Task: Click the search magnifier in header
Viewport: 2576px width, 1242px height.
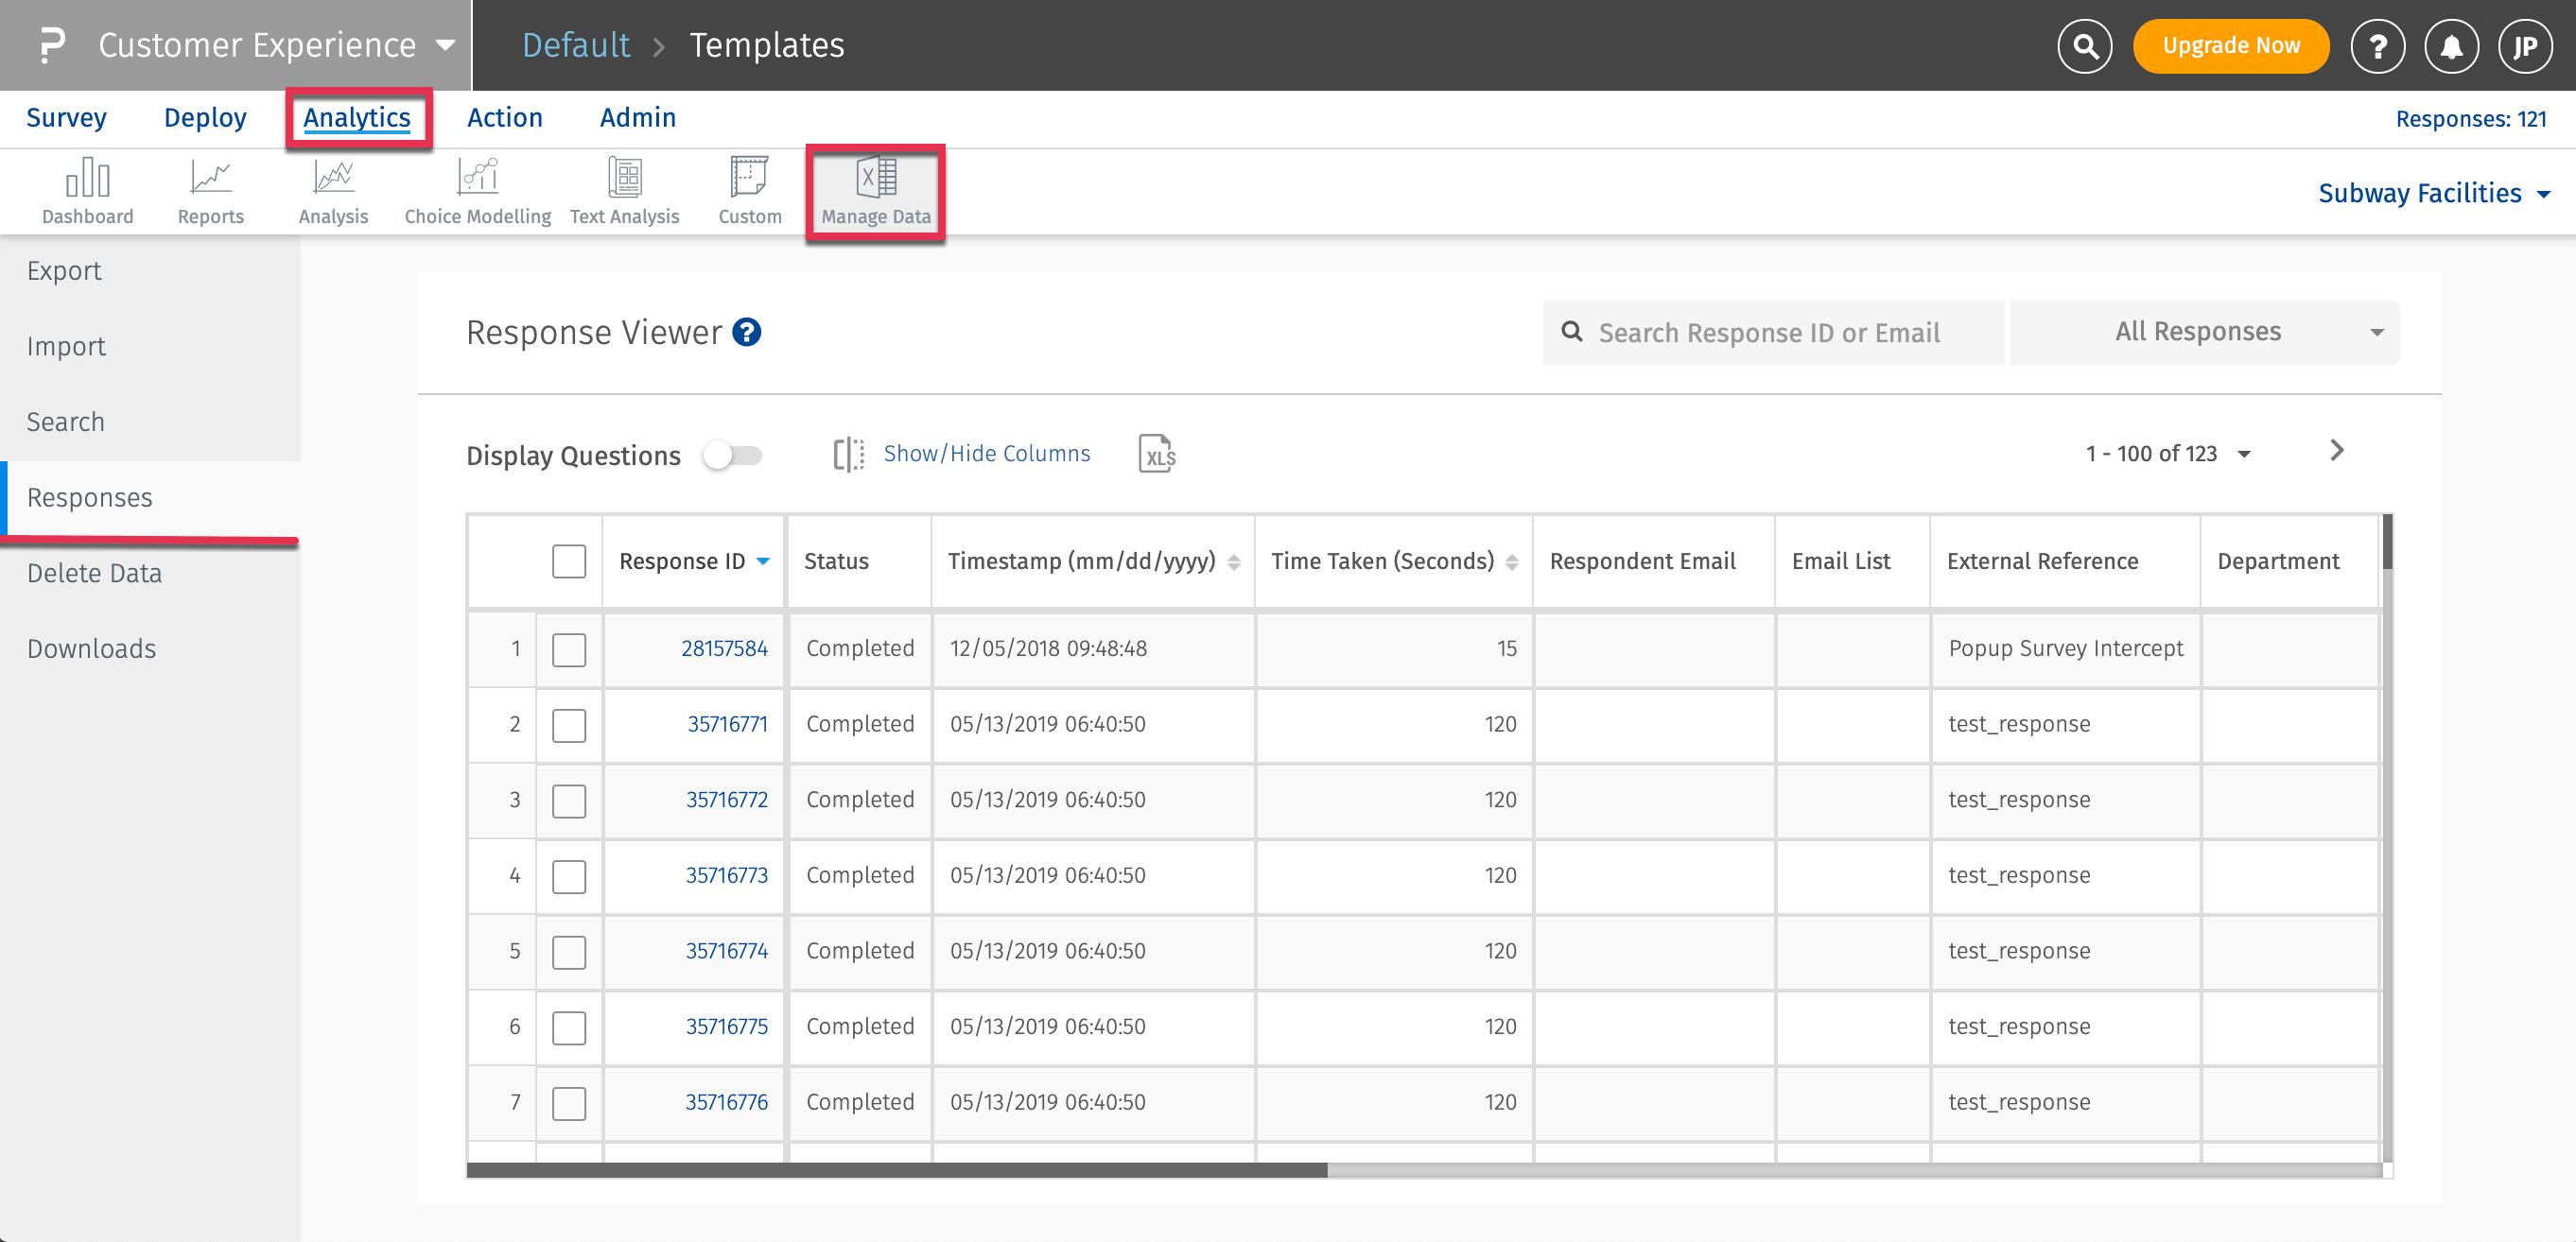Action: point(2084,46)
